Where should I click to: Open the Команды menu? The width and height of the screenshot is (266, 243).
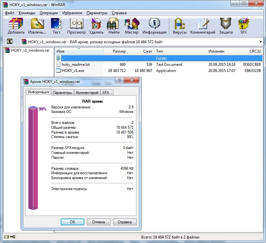(27, 13)
